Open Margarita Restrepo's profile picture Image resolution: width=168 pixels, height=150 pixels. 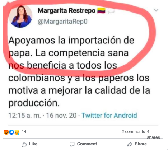(x=20, y=15)
